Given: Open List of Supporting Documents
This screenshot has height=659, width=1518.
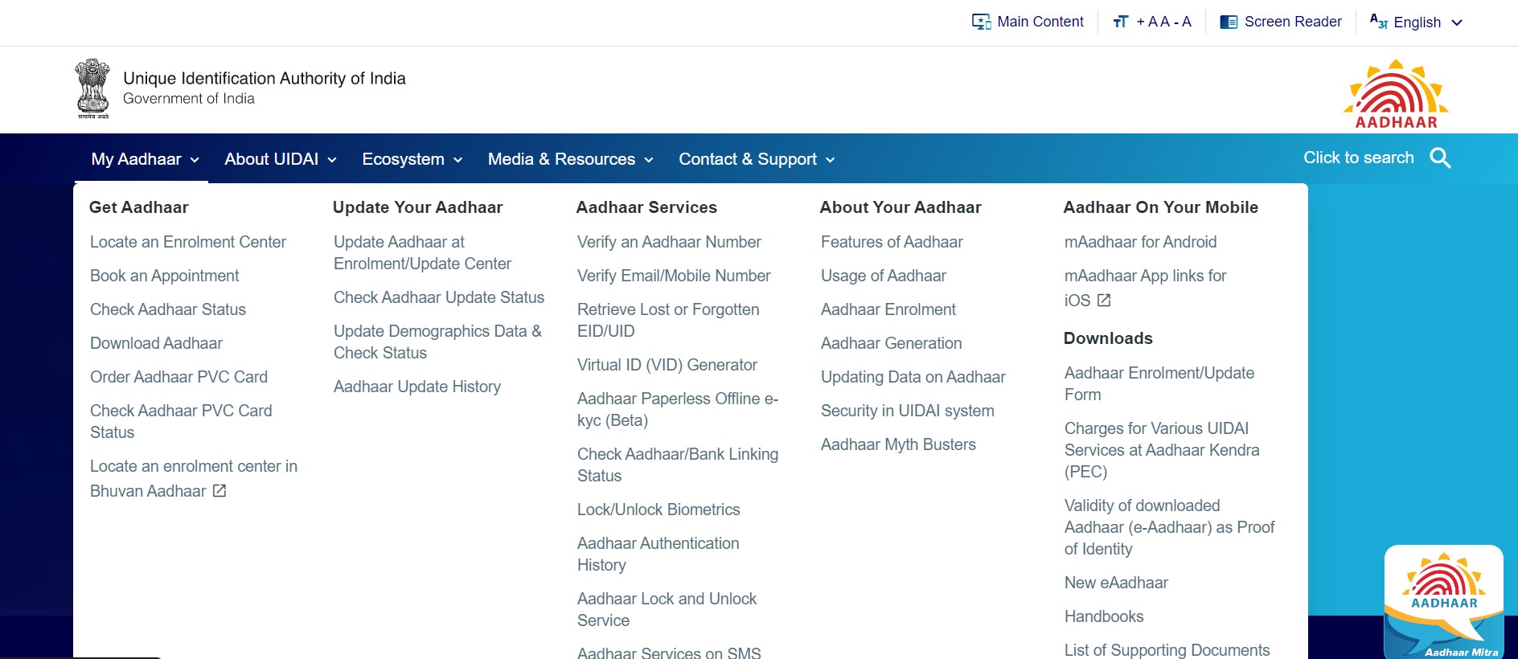Looking at the screenshot, I should pos(1167,650).
